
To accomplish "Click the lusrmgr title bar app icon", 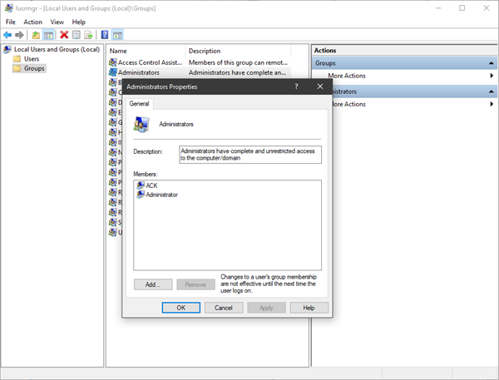I will (x=9, y=8).
